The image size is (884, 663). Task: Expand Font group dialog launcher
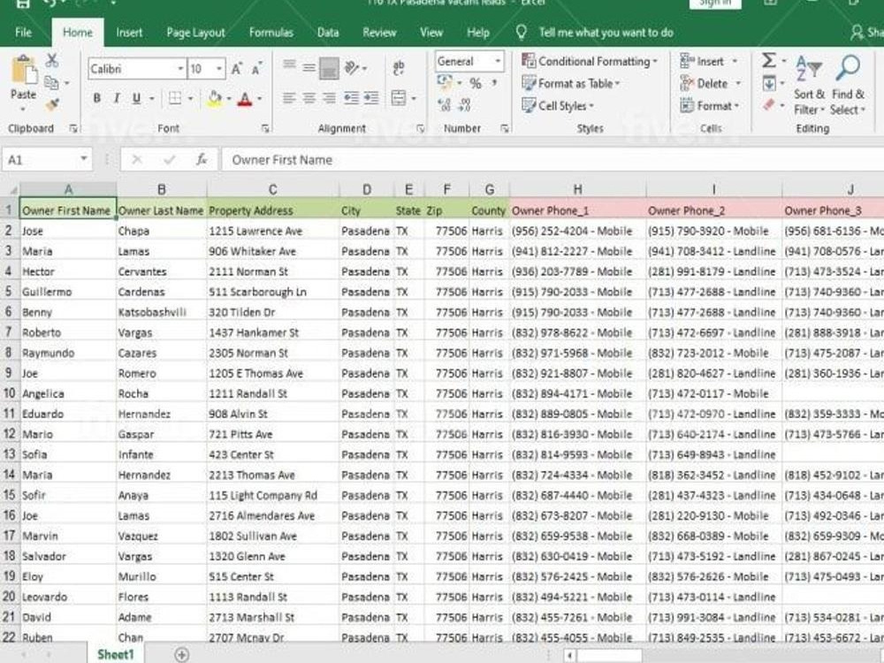coord(265,128)
